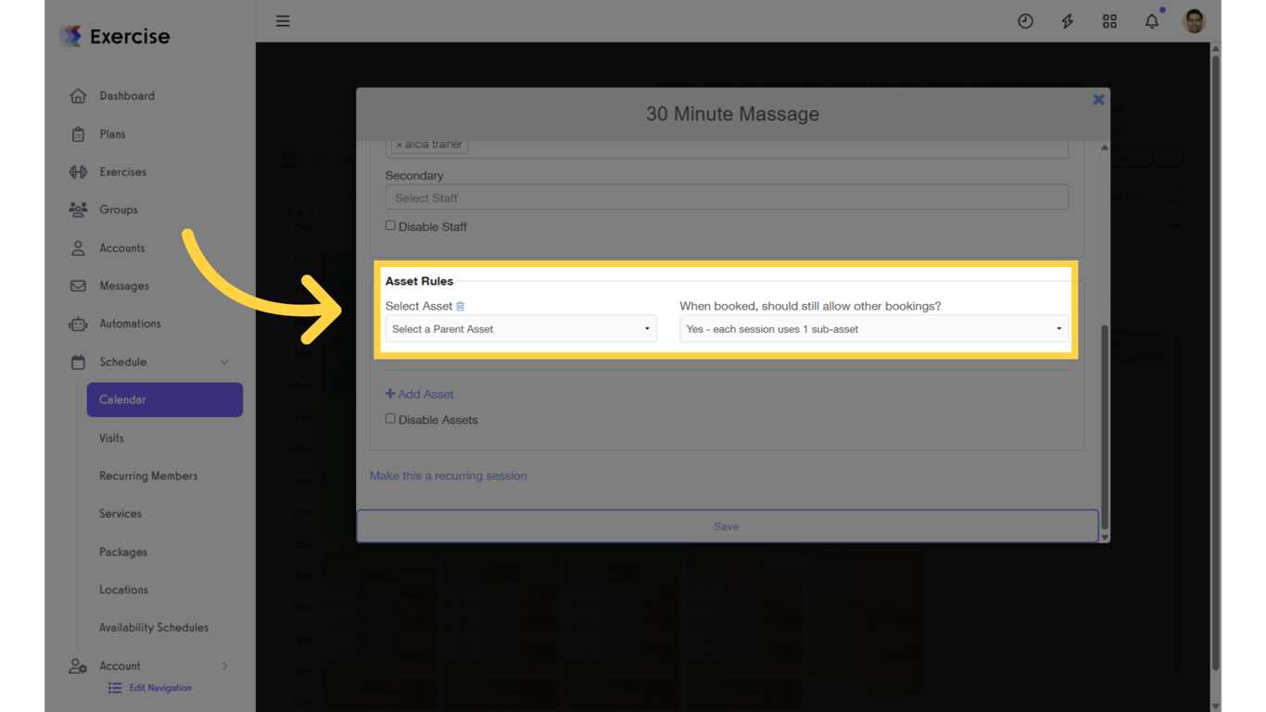Click the Plans clipboard icon
1266x712 pixels.
pos(78,134)
